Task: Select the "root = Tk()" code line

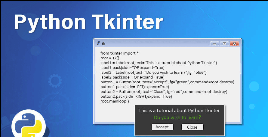Action: (110, 58)
